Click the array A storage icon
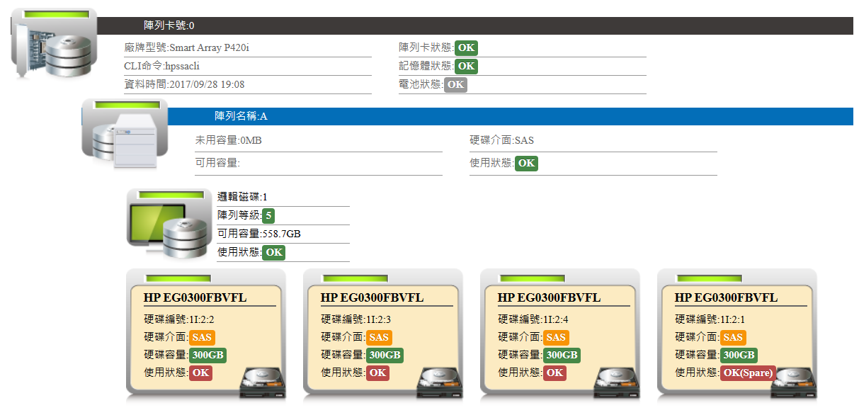This screenshot has height=415, width=859. (125, 135)
